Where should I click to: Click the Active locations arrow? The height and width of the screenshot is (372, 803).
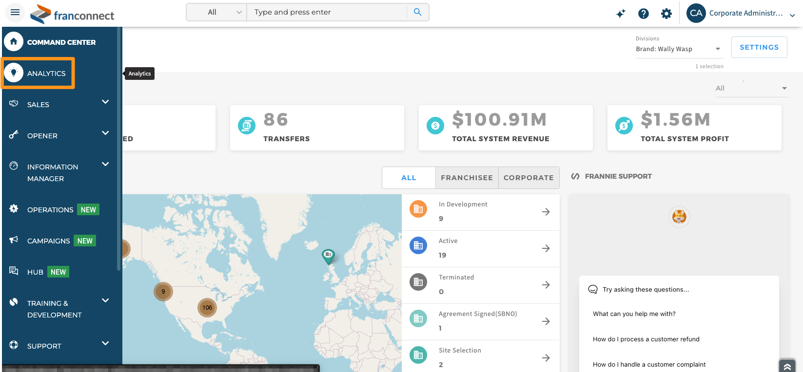click(546, 248)
